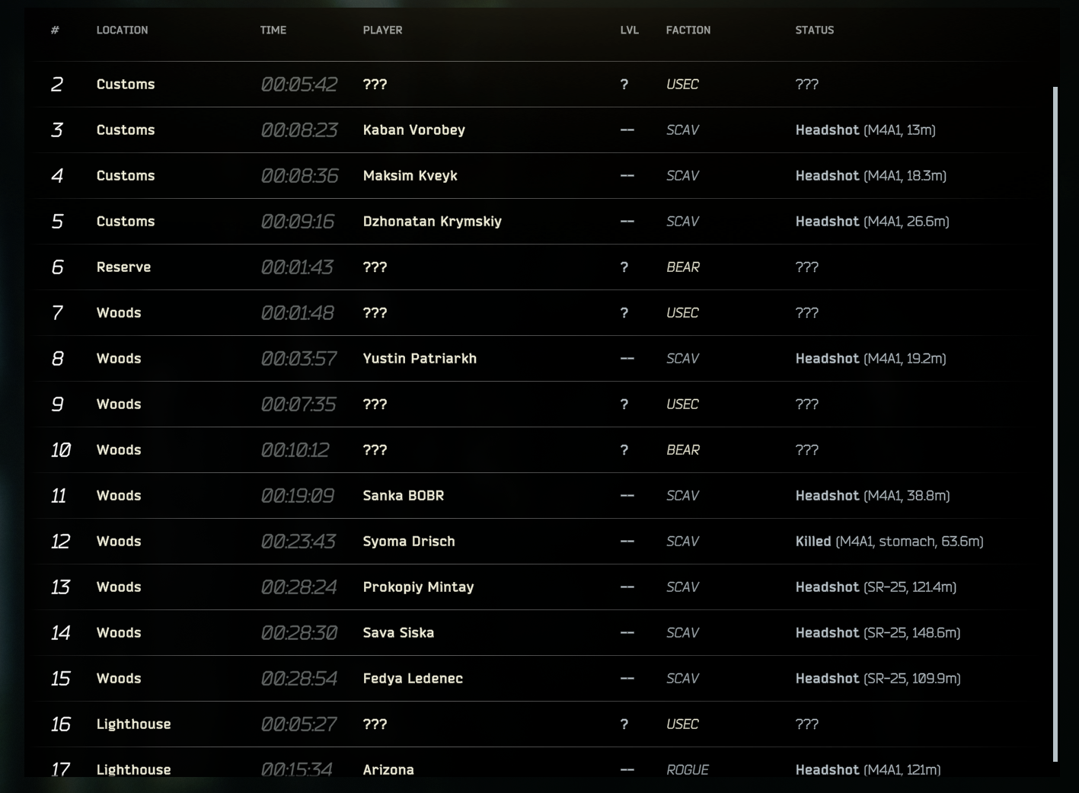The height and width of the screenshot is (793, 1079).
Task: Click status Headshot (M4A1, 19.2m)
Action: [871, 359]
